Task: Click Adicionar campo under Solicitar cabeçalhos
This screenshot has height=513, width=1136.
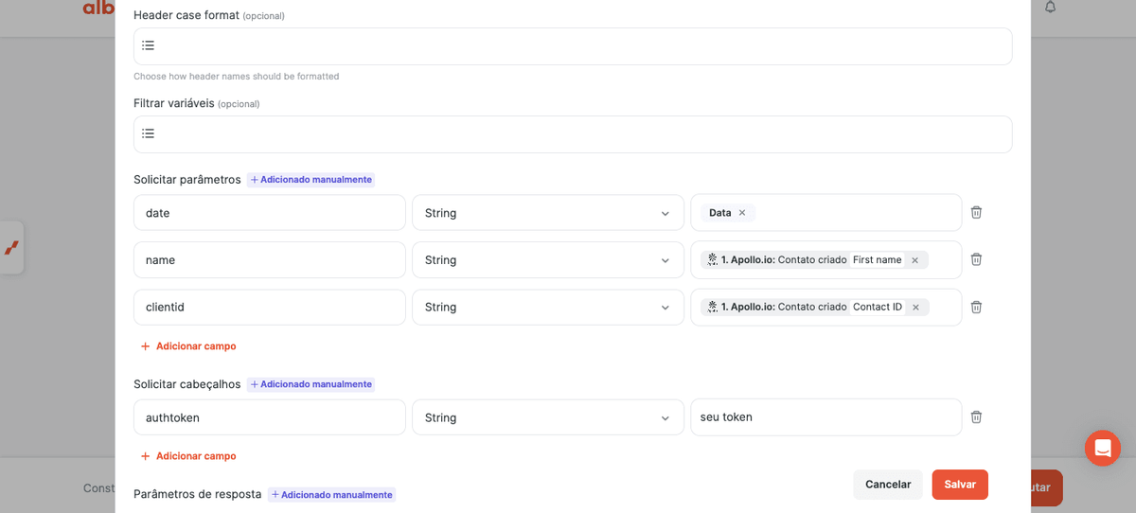Action: pyautogui.click(x=188, y=456)
